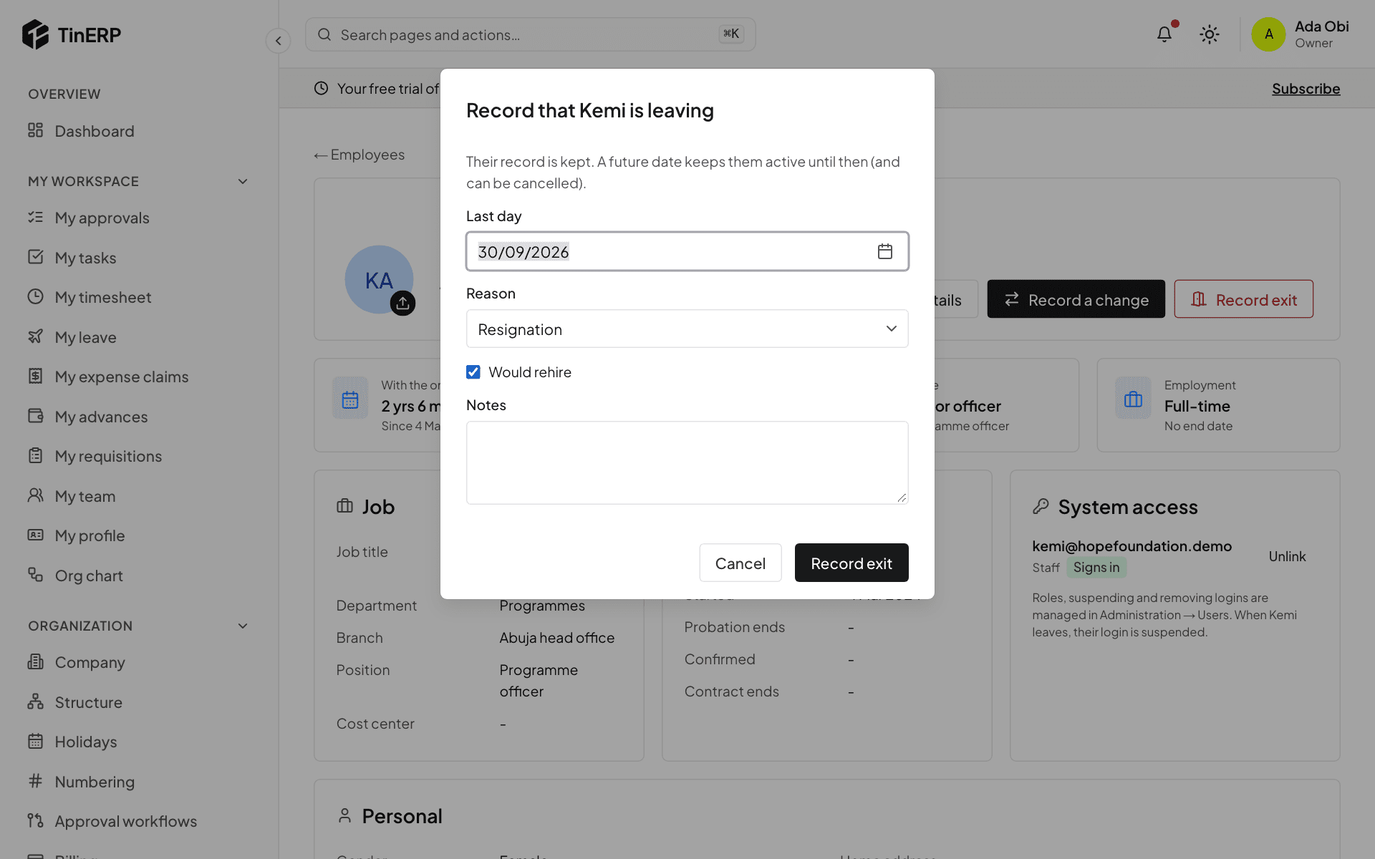Open Dashboard from the sidebar
Viewport: 1375px width, 859px height.
tap(95, 131)
